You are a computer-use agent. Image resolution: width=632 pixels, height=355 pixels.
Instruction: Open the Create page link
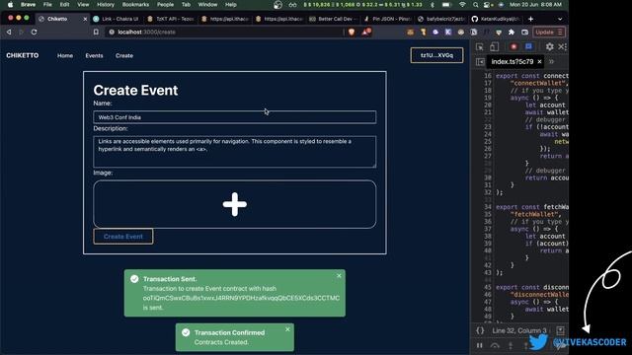tap(124, 55)
